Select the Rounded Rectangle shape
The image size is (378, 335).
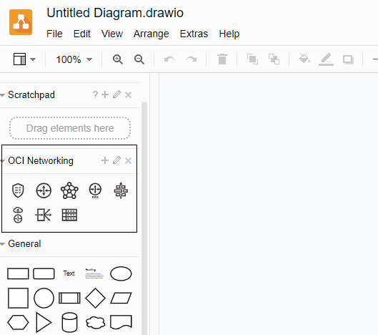(44, 273)
